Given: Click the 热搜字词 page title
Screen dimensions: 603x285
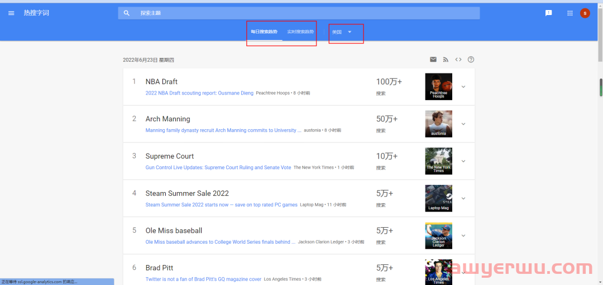Looking at the screenshot, I should click(x=36, y=13).
